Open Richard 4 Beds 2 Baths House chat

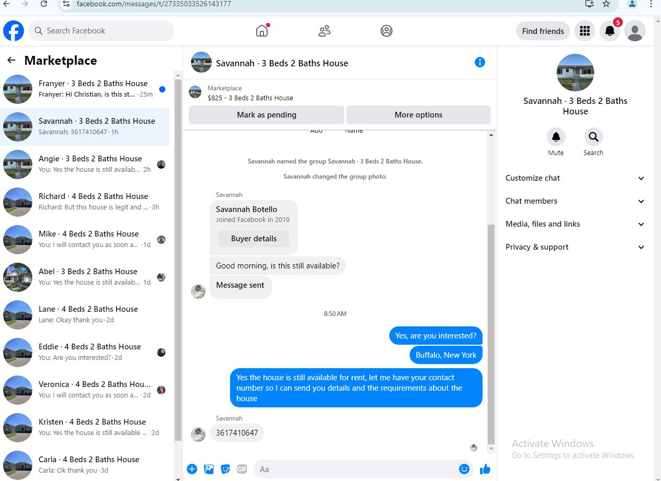(x=85, y=202)
